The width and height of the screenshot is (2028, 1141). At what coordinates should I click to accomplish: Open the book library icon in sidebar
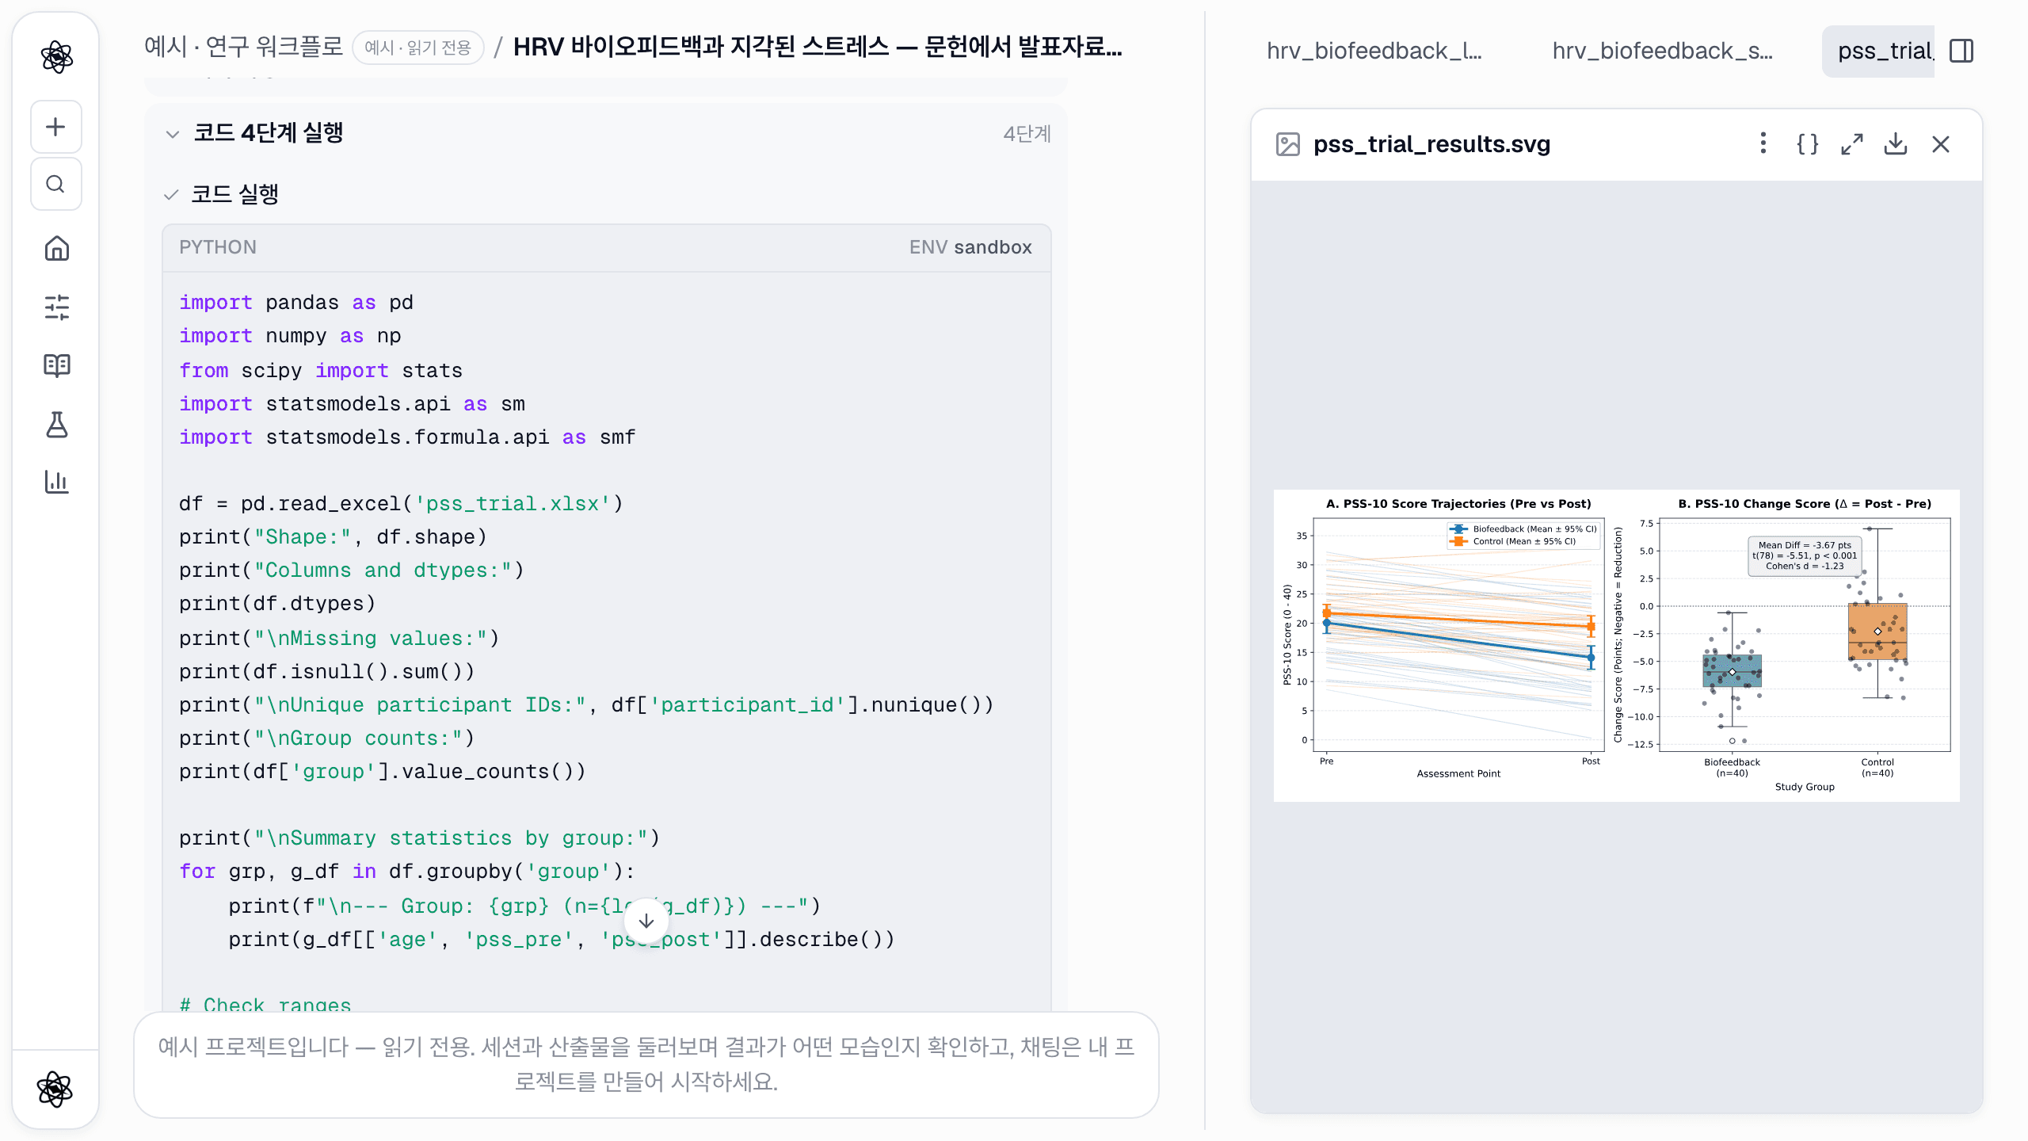(56, 365)
